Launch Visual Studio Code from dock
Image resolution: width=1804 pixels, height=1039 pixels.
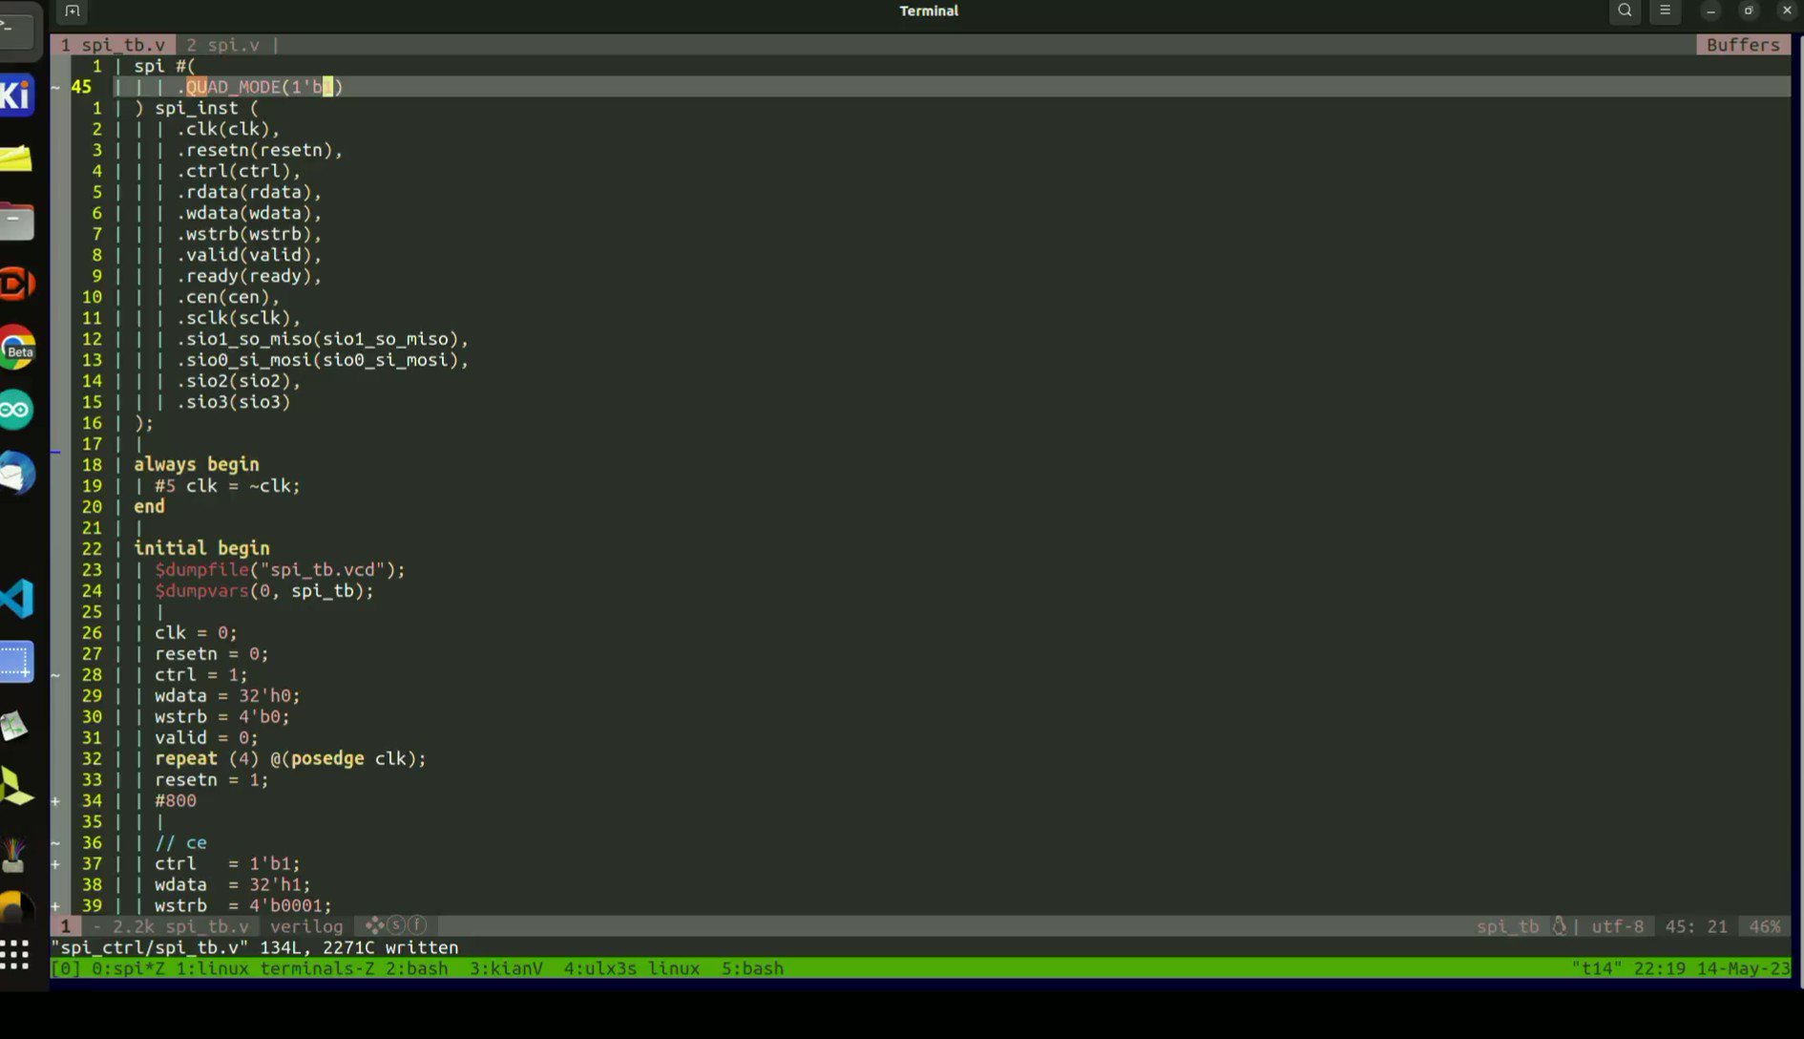16,599
